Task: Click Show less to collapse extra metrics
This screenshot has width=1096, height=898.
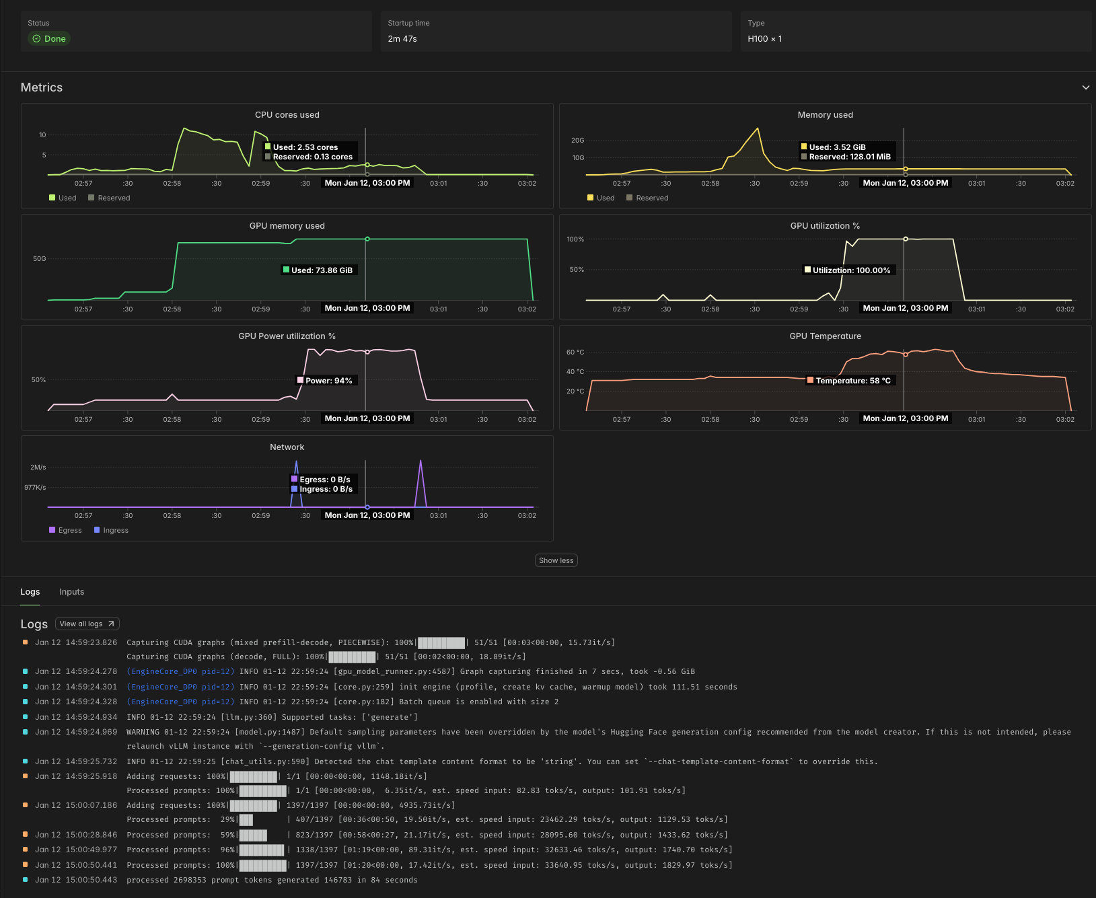Action: [556, 560]
